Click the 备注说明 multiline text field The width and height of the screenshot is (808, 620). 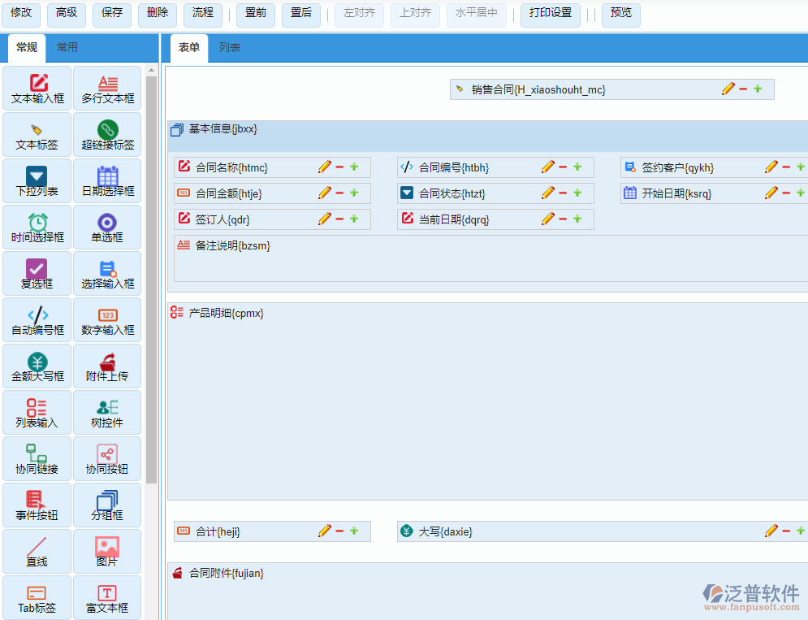click(487, 258)
